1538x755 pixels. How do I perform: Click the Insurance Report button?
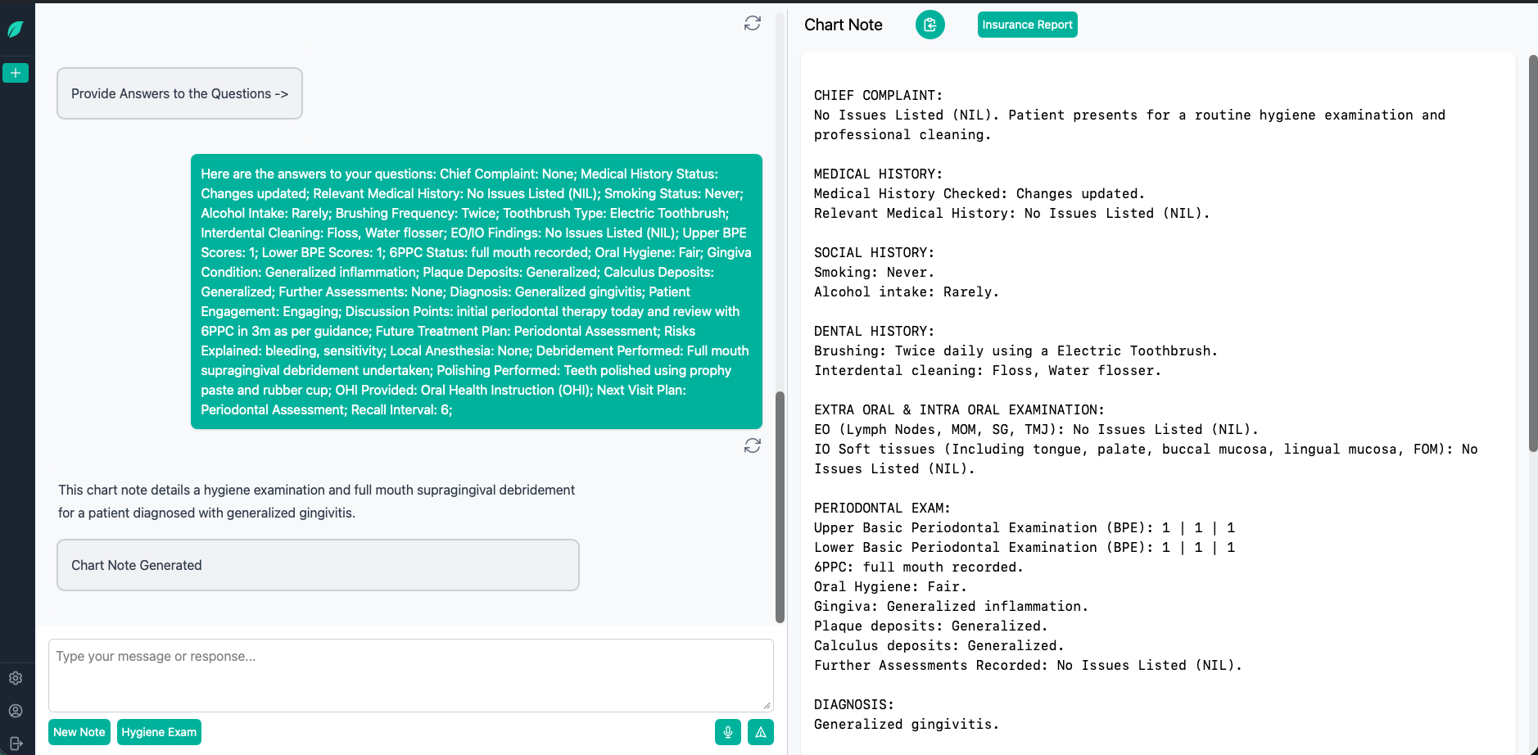pyautogui.click(x=1027, y=25)
